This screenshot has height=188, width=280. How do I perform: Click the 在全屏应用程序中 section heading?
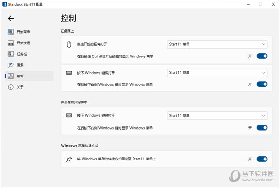(74, 103)
